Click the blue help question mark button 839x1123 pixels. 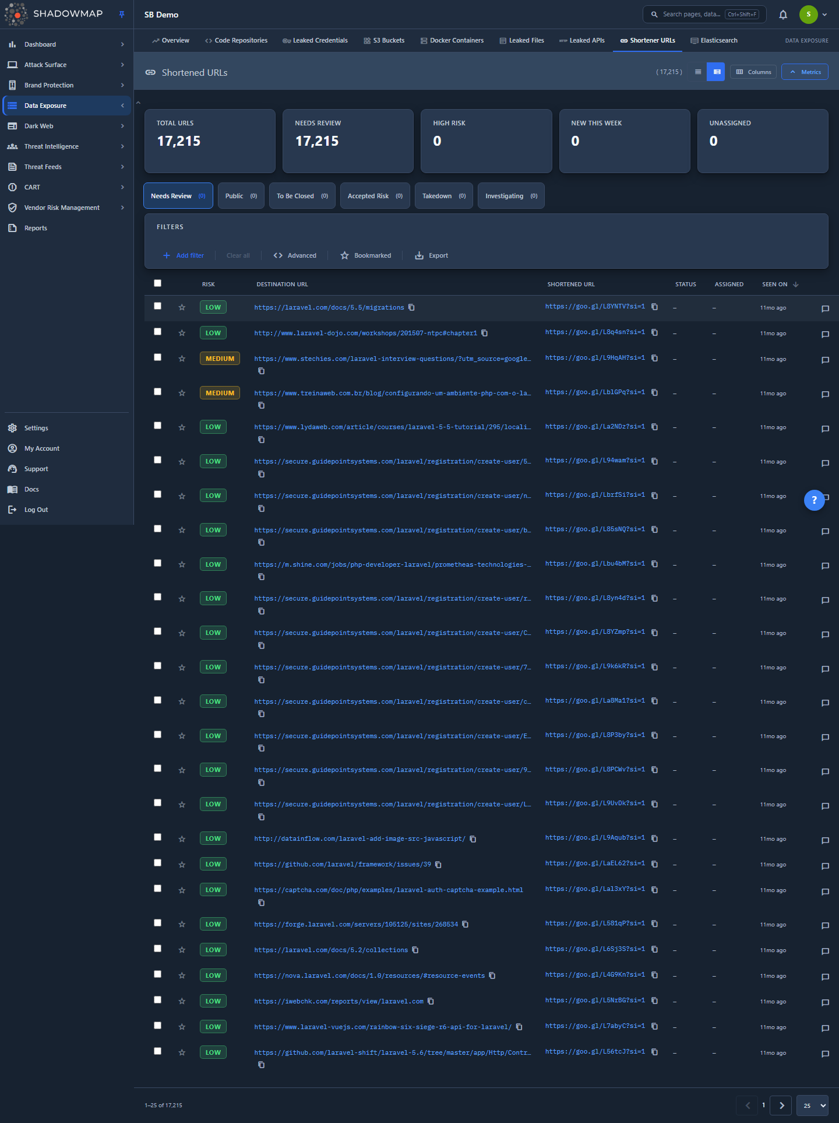point(814,500)
